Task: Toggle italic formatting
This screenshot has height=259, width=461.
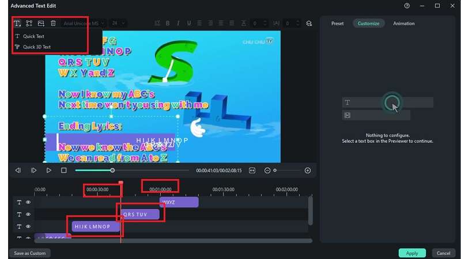Action: tap(178, 23)
